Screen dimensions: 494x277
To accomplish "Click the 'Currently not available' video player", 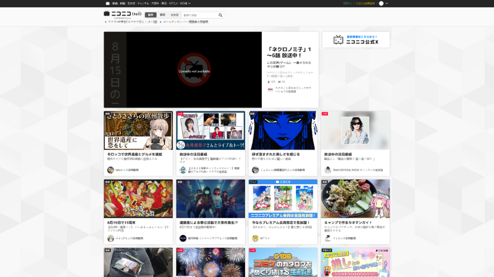I will 194,70.
